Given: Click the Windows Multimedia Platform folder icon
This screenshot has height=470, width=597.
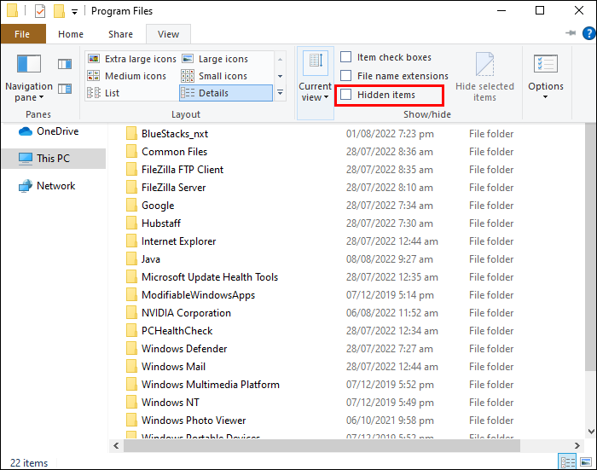Looking at the screenshot, I should tap(131, 385).
